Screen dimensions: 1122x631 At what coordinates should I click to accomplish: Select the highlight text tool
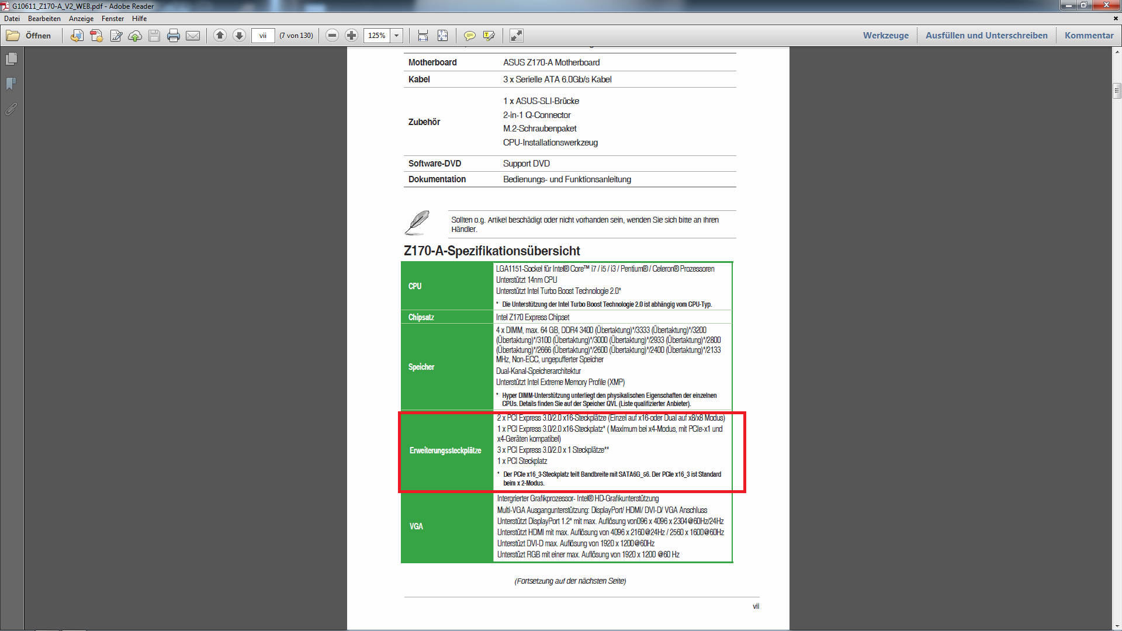coord(489,36)
